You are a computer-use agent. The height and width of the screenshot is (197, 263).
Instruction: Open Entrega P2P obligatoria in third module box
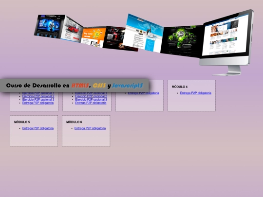click(144, 93)
